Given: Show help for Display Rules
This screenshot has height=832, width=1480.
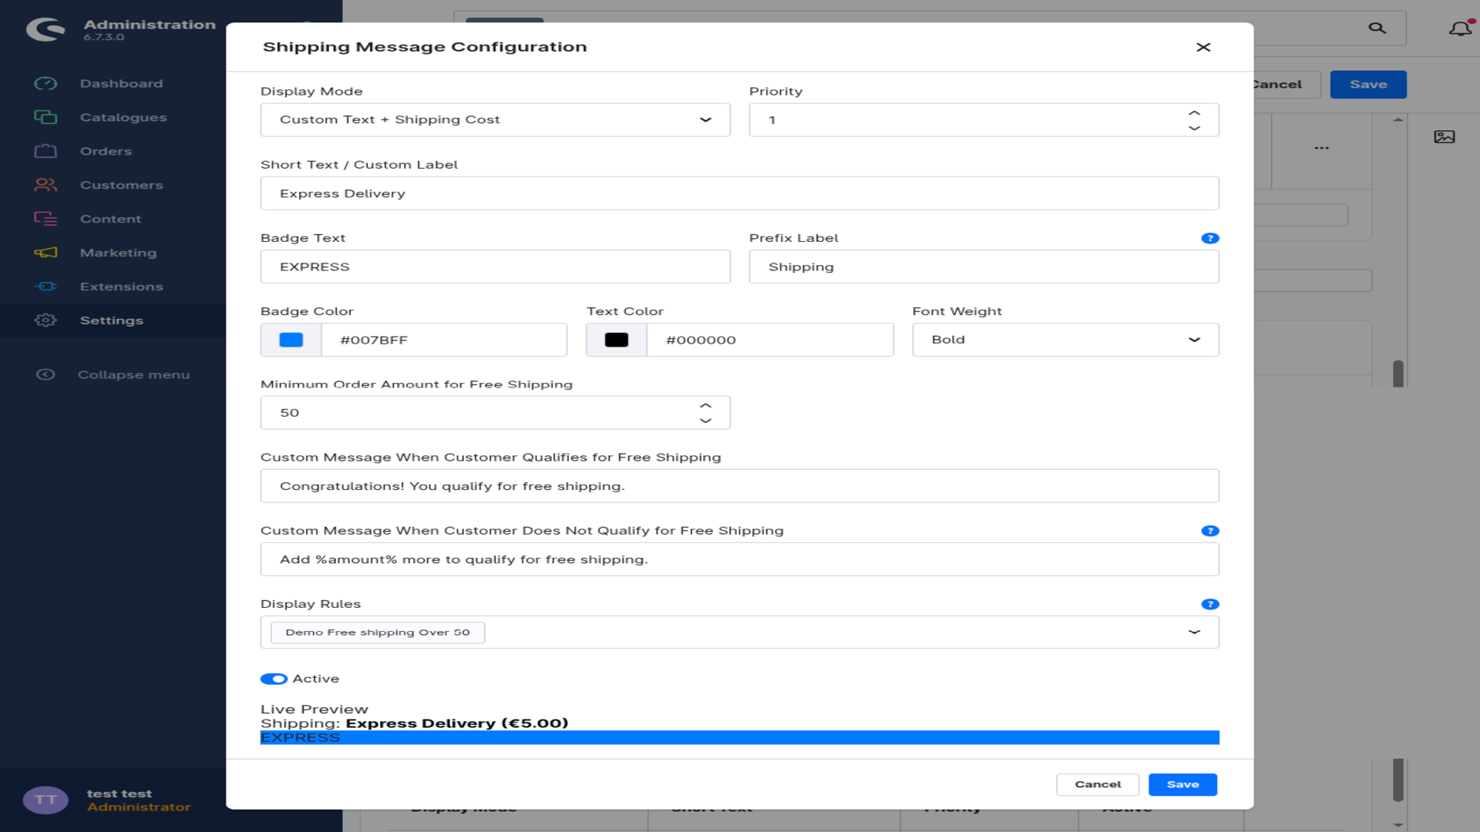Looking at the screenshot, I should click(1210, 605).
